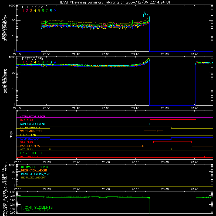
Task: Click the 23:30 tick label under rear segments plot
Action: (x=165, y=108)
